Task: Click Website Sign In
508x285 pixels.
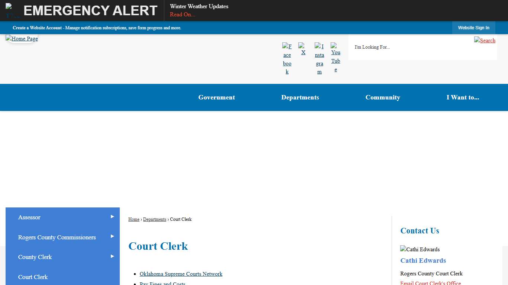Action: [474, 28]
